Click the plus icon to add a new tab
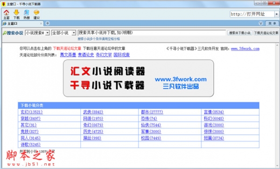This screenshot has height=169, width=280. pyautogui.click(x=48, y=23)
